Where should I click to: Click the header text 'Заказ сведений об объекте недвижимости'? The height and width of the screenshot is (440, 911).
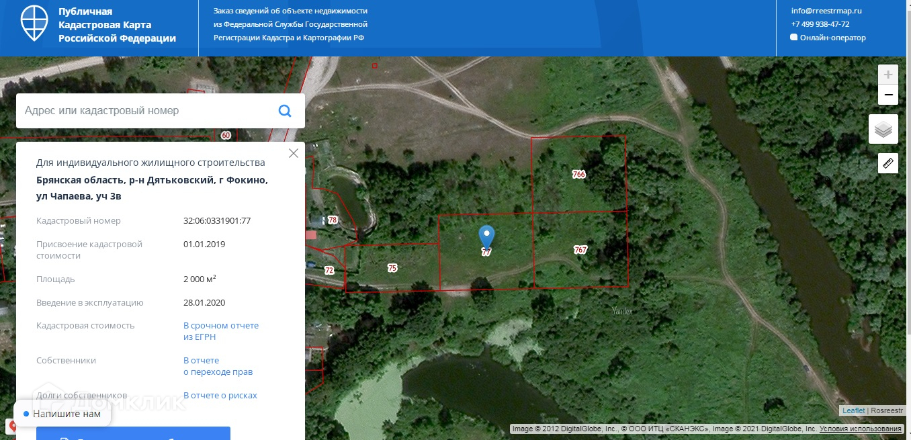(290, 11)
